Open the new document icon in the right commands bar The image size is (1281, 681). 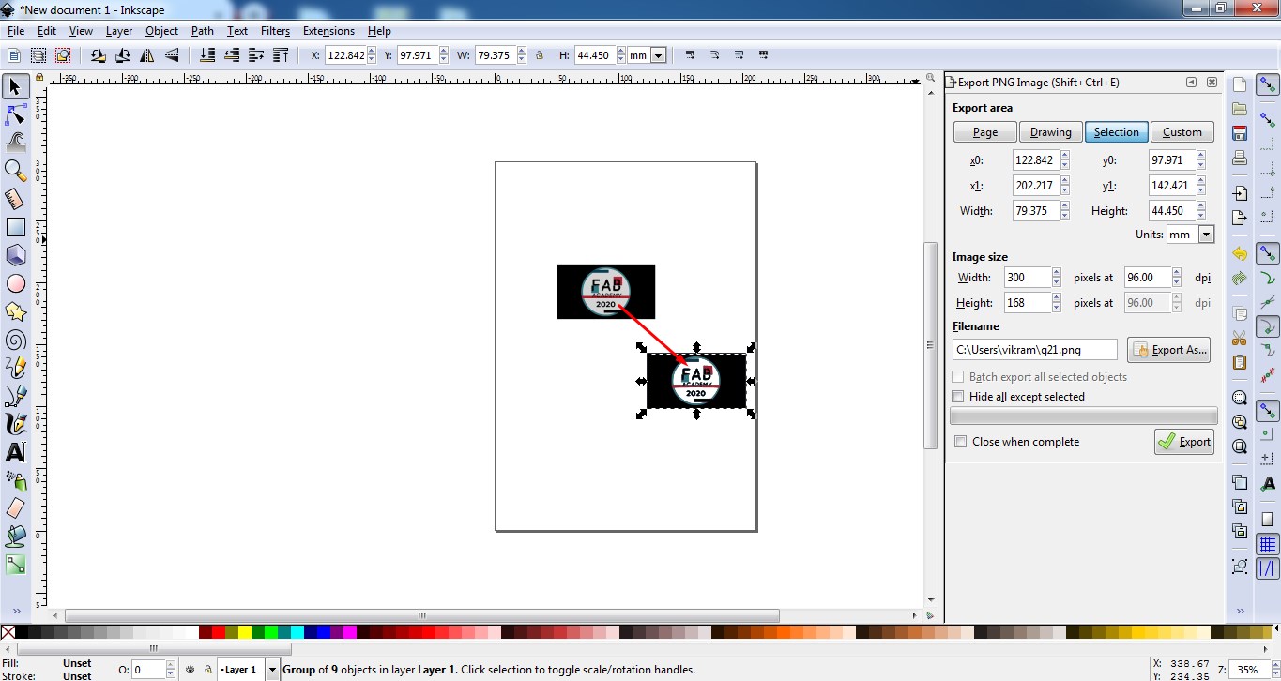pyautogui.click(x=1240, y=84)
